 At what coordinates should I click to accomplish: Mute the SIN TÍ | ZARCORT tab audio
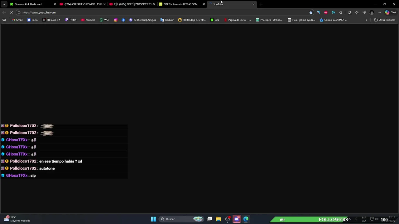(x=116, y=4)
